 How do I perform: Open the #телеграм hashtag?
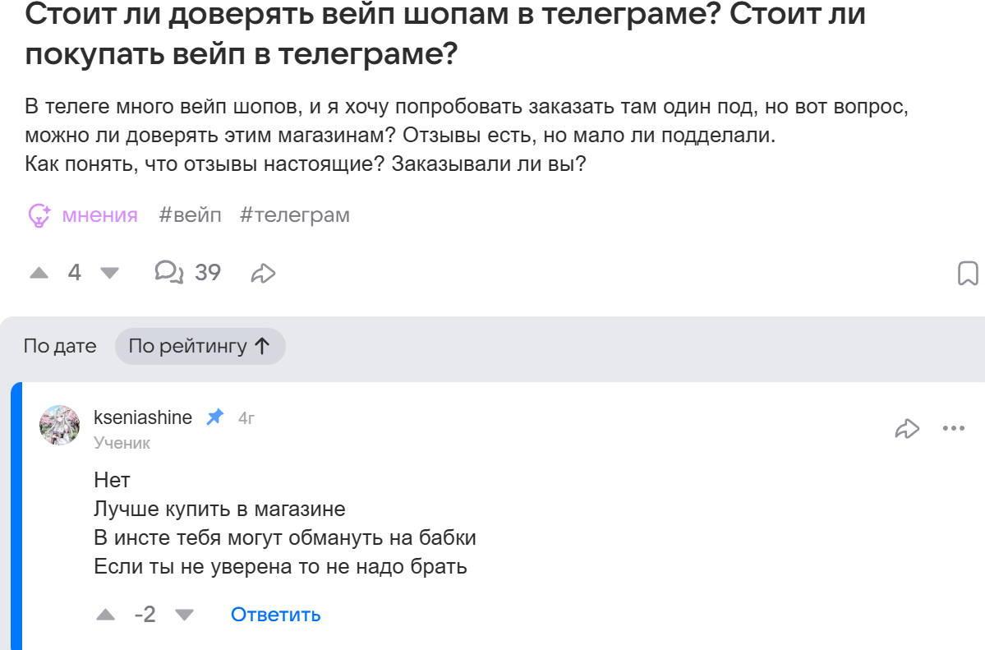coord(295,215)
